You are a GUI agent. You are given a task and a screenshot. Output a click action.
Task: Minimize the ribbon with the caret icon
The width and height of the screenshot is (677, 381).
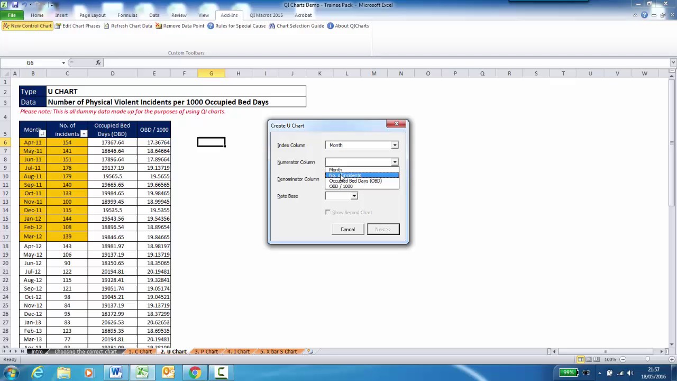pos(635,15)
